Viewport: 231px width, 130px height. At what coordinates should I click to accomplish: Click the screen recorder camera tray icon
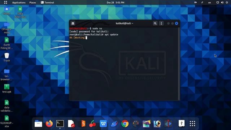(x=196, y=3)
